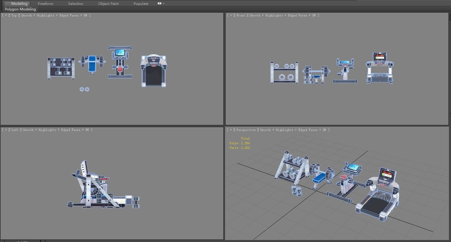Click the Front viewport name label

pyautogui.click(x=241, y=15)
